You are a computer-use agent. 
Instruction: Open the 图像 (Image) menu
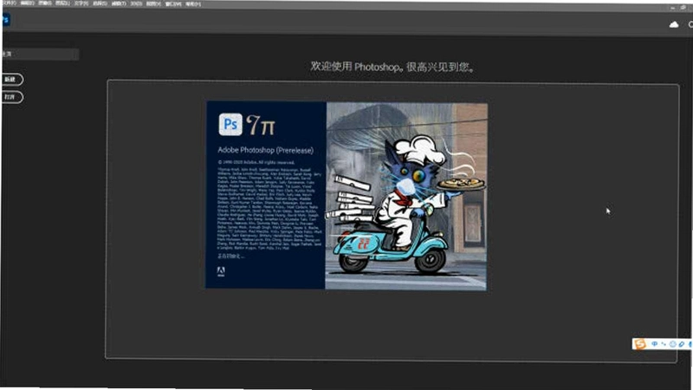45,3
